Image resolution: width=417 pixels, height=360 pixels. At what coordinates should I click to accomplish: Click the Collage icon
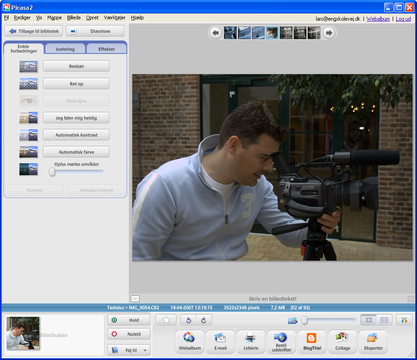pos(342,342)
